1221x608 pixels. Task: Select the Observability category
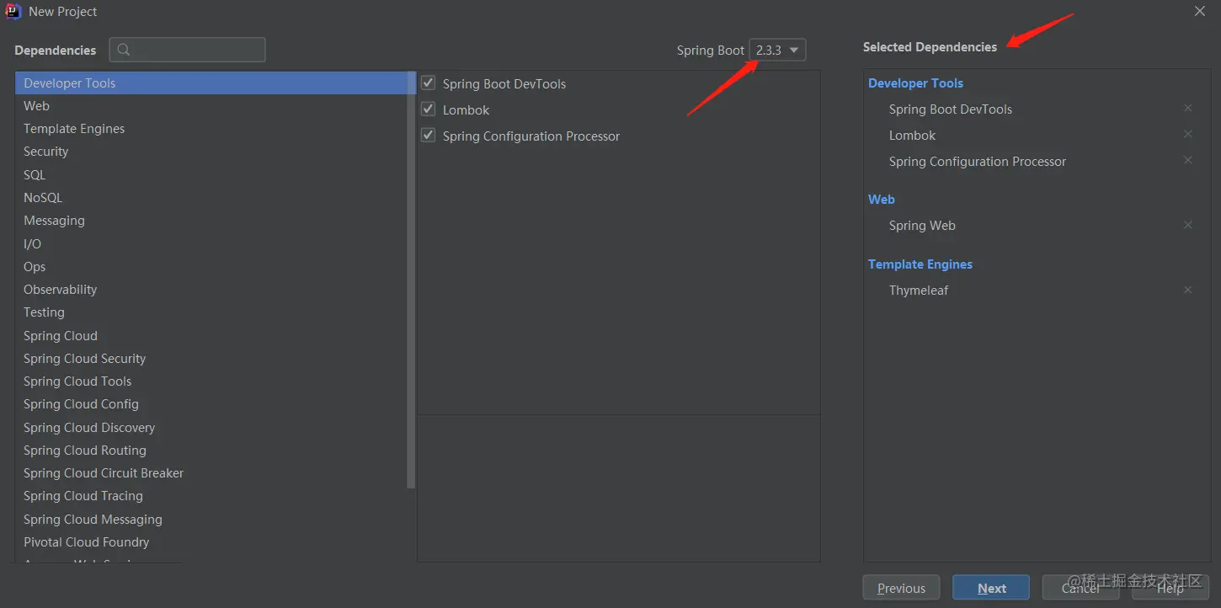(211, 290)
